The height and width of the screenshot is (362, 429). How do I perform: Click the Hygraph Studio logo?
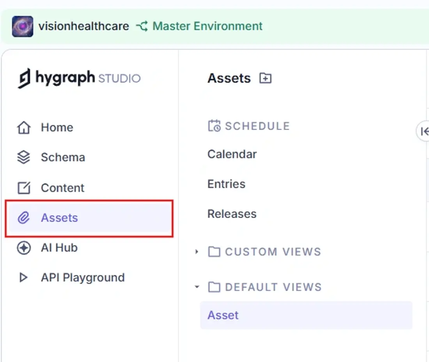(79, 78)
